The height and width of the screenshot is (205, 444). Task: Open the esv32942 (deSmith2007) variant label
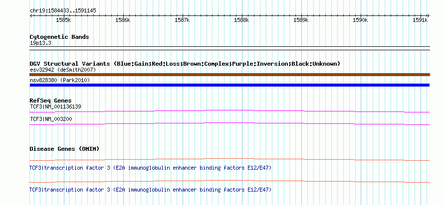pyautogui.click(x=63, y=70)
